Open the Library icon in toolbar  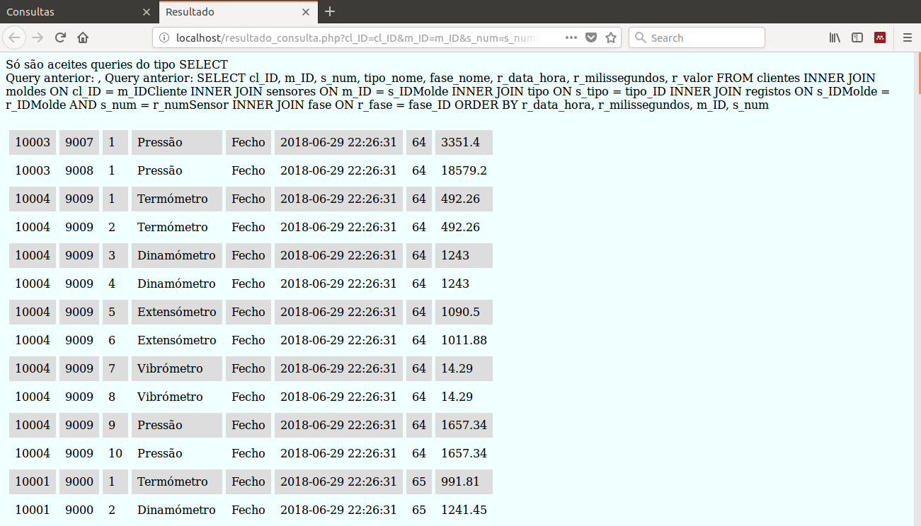click(835, 37)
